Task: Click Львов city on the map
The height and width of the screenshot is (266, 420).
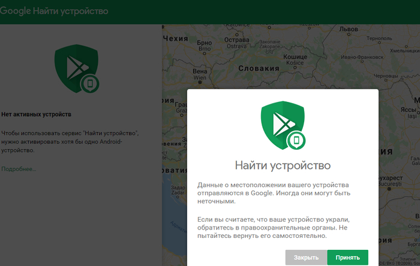Action: [x=348, y=29]
